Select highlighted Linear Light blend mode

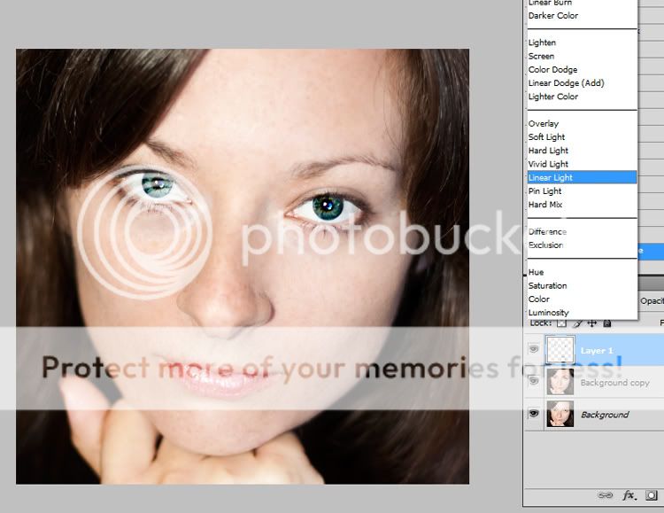pos(582,177)
